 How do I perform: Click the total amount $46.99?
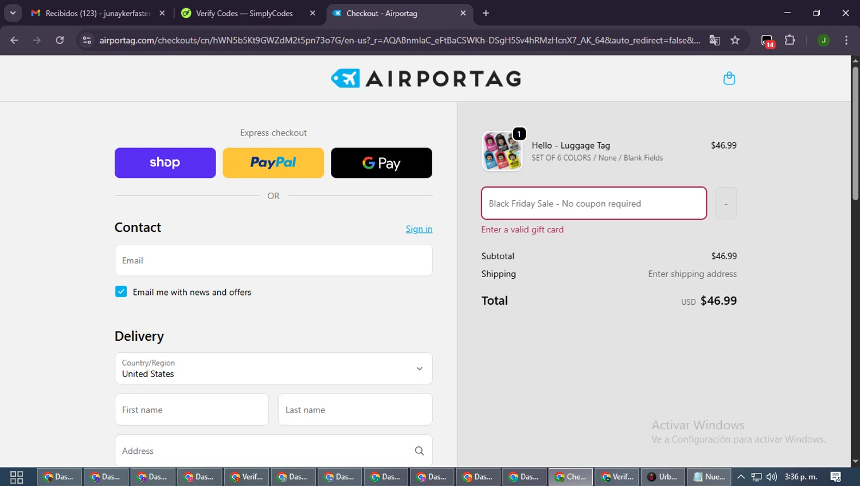point(718,301)
